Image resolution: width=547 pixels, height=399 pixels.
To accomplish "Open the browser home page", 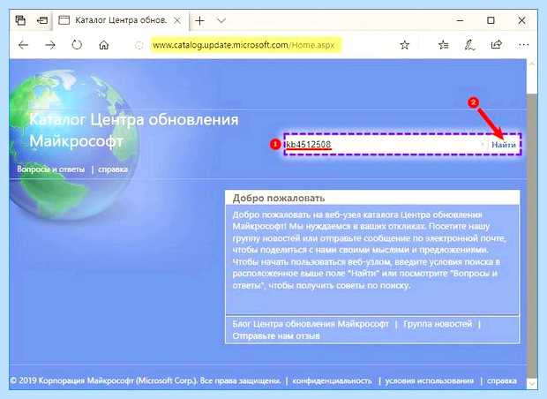I will coord(103,45).
